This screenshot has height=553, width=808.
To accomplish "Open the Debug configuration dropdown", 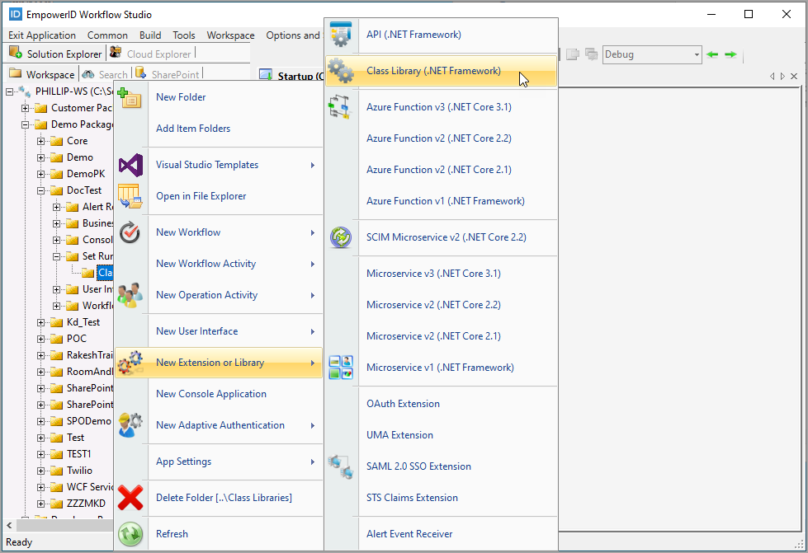I will click(x=697, y=54).
